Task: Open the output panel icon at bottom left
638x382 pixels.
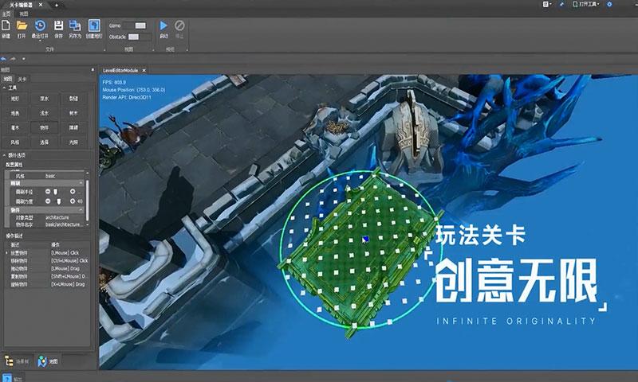Action: (7, 378)
